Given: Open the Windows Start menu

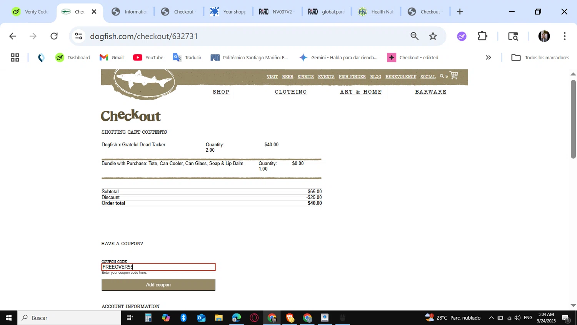Looking at the screenshot, I should [x=8, y=318].
